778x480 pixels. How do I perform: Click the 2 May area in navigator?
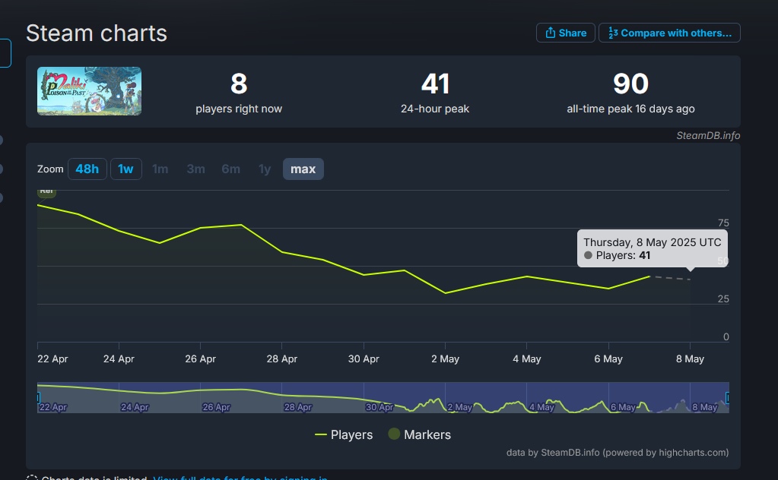point(459,406)
